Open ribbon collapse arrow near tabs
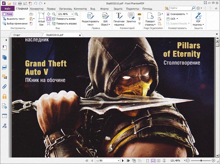The width and height of the screenshot is (220, 164). pos(216,8)
